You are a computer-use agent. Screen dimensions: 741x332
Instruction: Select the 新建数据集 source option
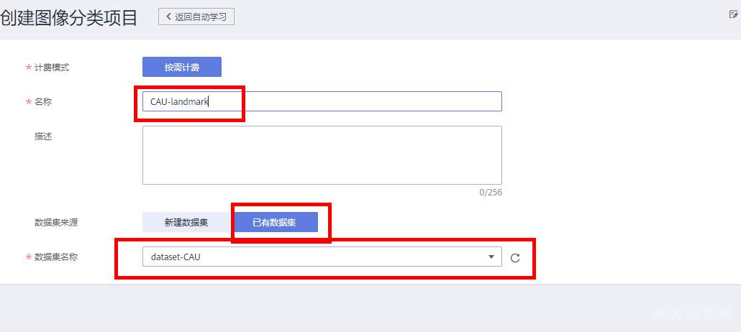(x=186, y=223)
